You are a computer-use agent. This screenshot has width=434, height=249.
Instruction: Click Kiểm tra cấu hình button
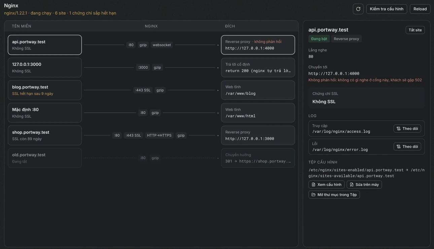[387, 9]
